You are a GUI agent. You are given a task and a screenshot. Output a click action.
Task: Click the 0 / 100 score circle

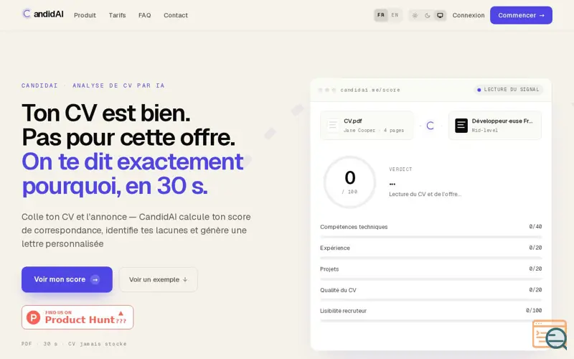click(349, 182)
